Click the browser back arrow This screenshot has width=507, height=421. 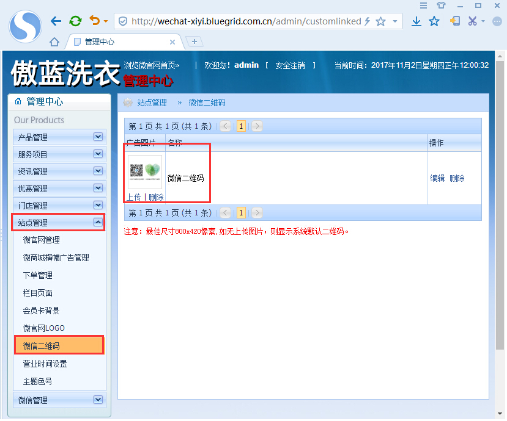tap(55, 20)
